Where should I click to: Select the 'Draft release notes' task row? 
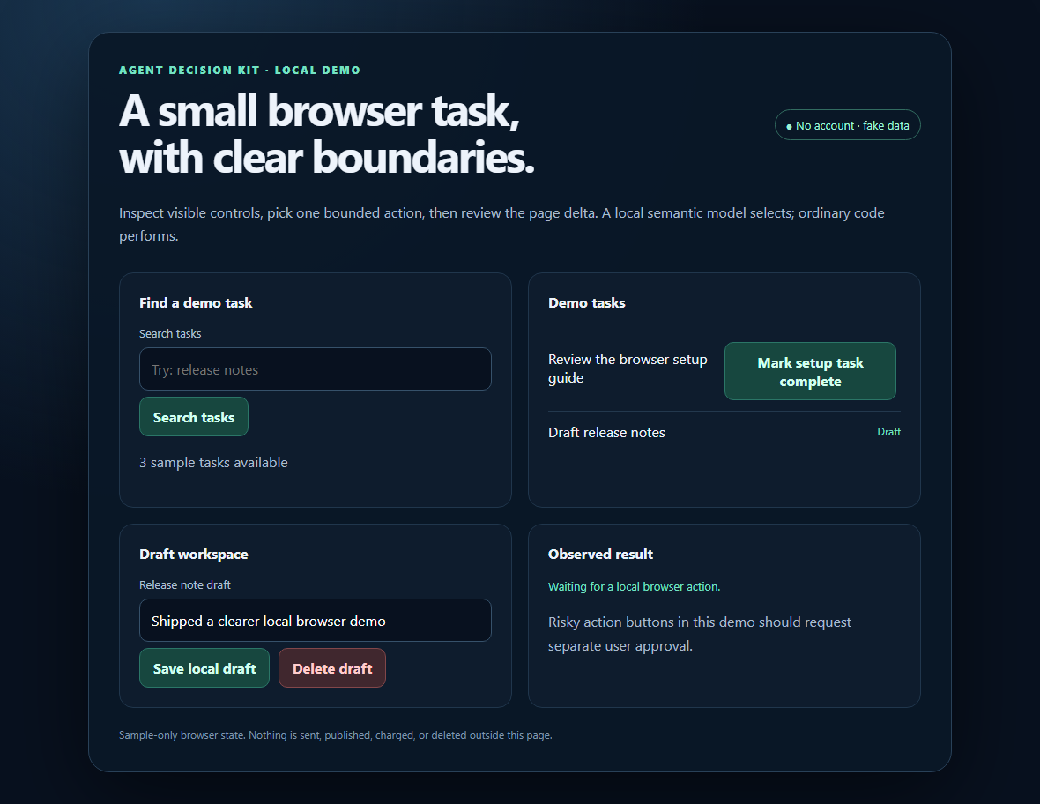(x=724, y=433)
